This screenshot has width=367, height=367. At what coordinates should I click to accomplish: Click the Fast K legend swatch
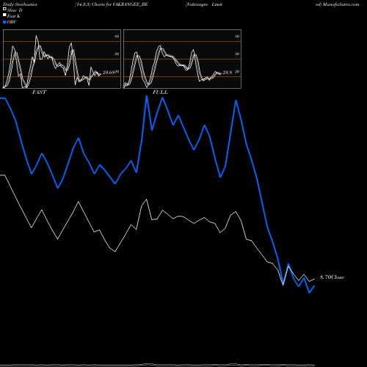4,15
